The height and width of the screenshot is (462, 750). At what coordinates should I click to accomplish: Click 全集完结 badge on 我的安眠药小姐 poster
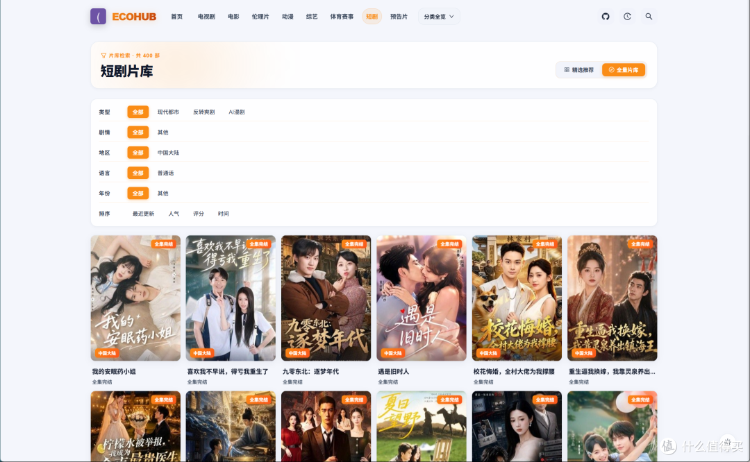click(164, 244)
